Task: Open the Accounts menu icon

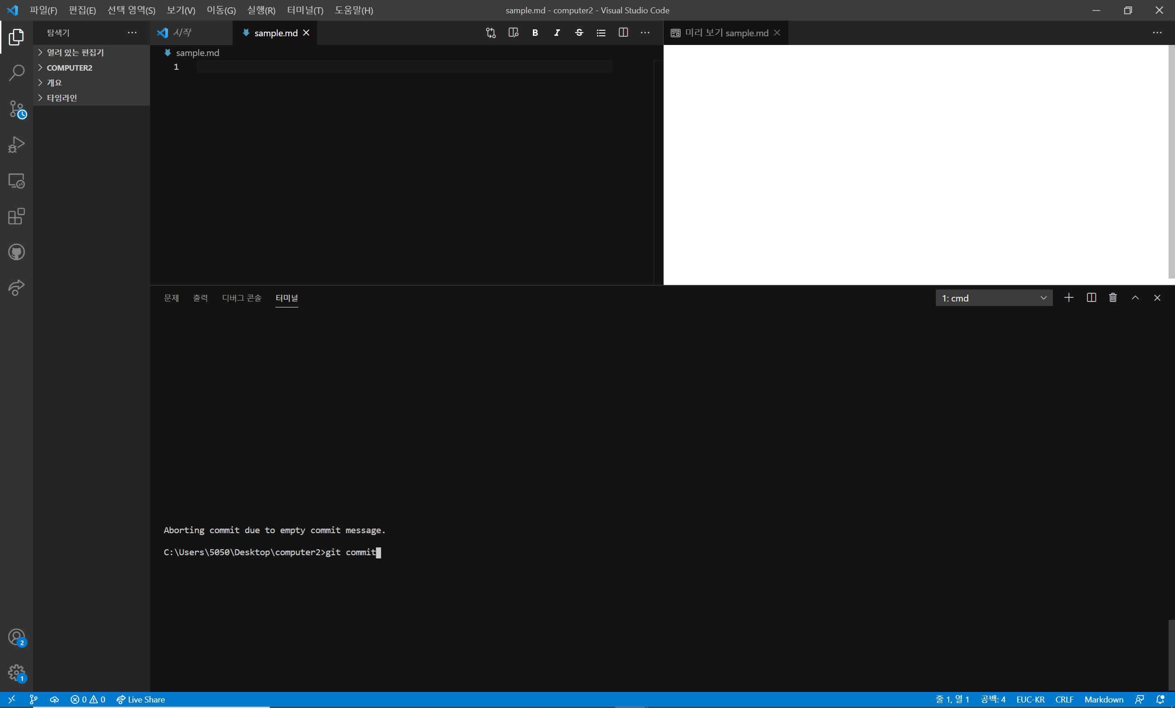Action: [16, 637]
